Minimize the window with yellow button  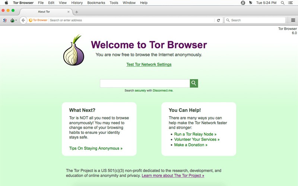(x=8, y=10)
